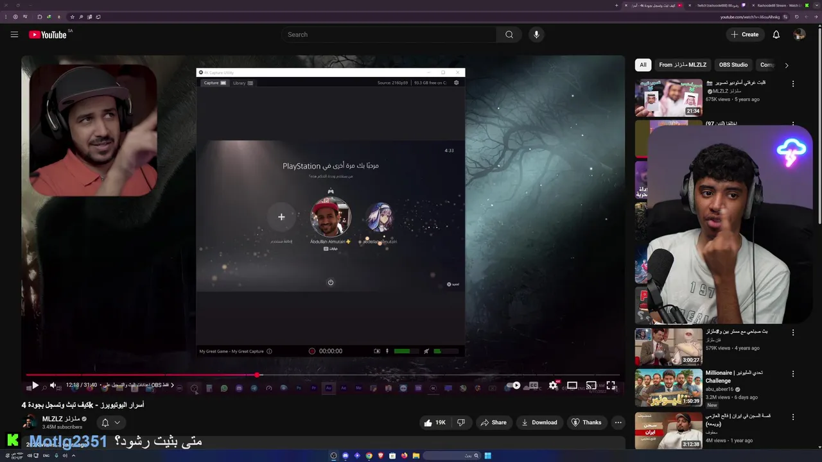
Task: Open options for the 3:12:38 video
Action: pos(793,416)
